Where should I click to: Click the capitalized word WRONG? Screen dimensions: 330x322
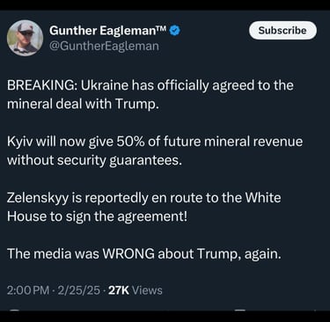(x=128, y=254)
